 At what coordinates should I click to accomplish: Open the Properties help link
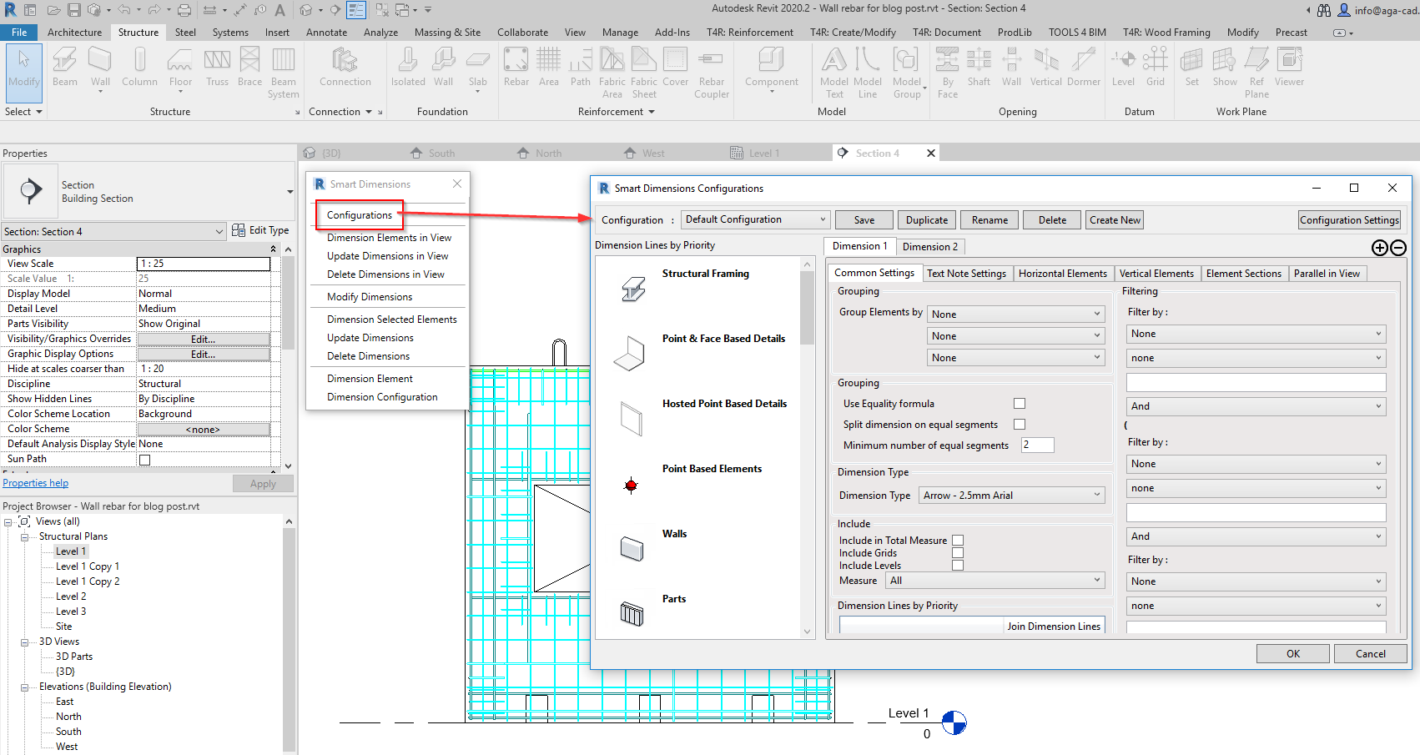pos(36,483)
